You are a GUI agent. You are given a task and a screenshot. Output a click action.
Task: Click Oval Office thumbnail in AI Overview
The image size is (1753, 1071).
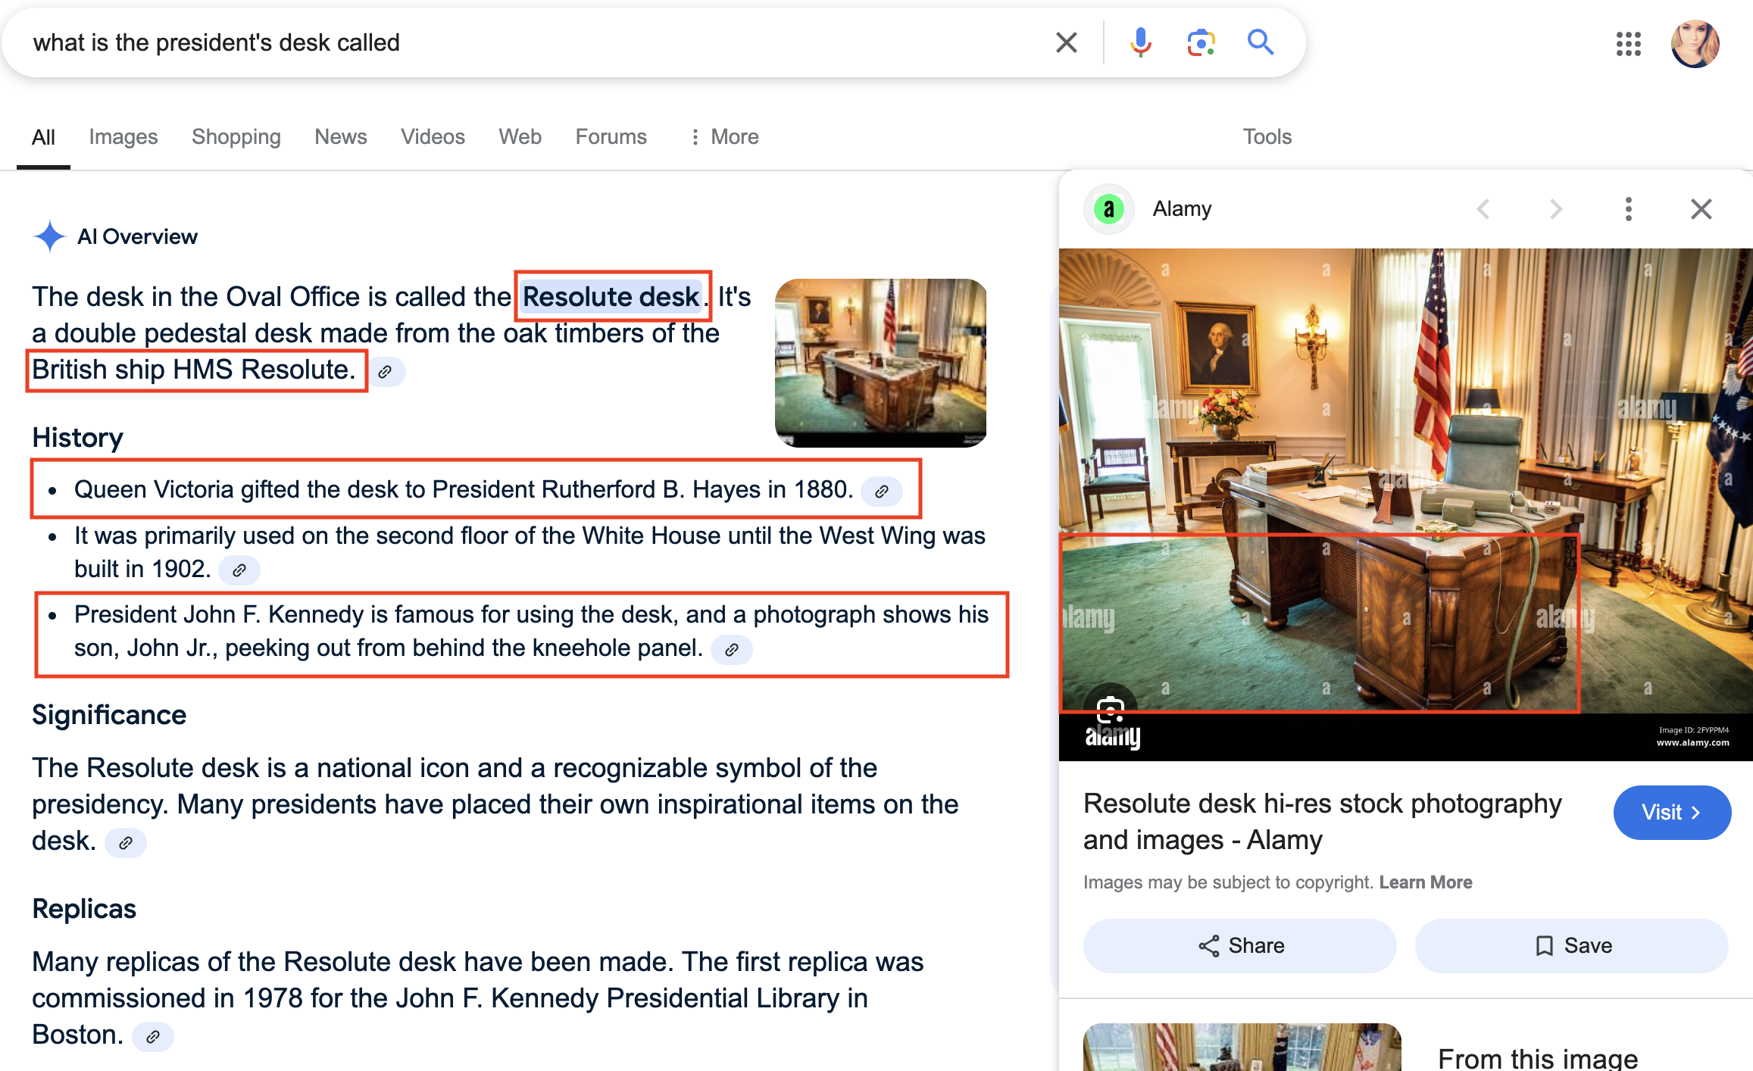(x=880, y=363)
